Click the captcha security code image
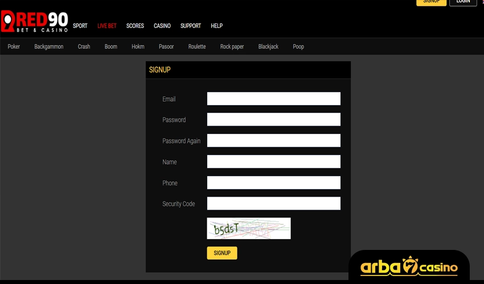484x284 pixels. pyautogui.click(x=249, y=228)
